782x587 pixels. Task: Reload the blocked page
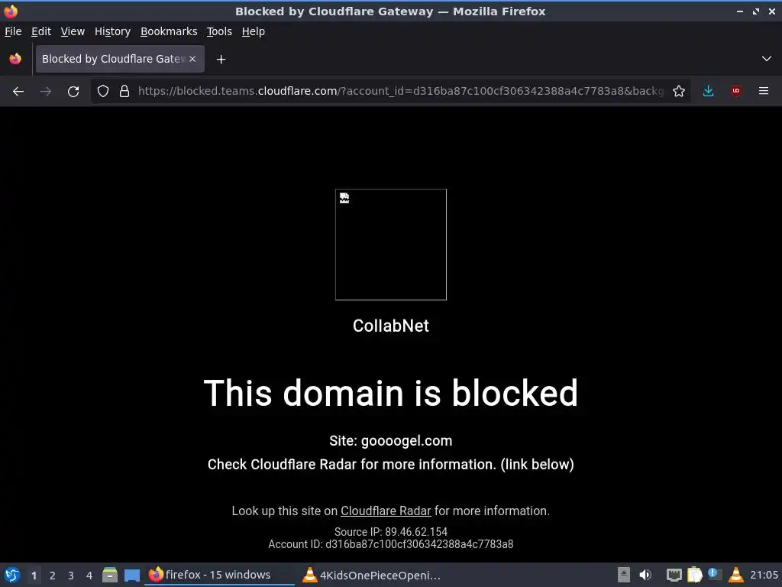coord(73,92)
